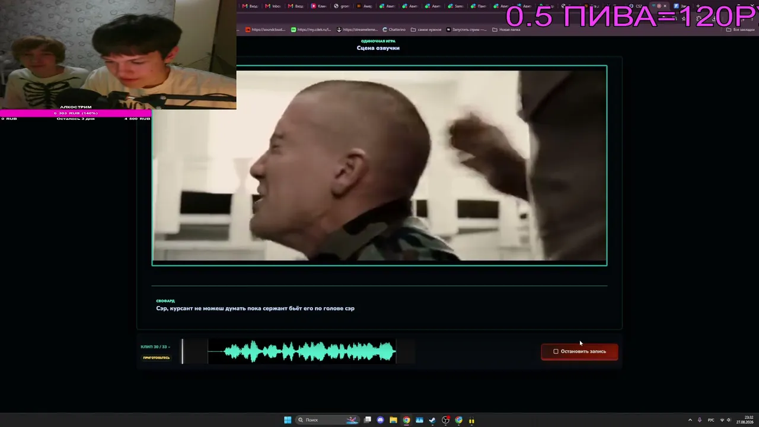Switch to the Inbox Gmail tab
The width and height of the screenshot is (759, 427).
[x=273, y=7]
